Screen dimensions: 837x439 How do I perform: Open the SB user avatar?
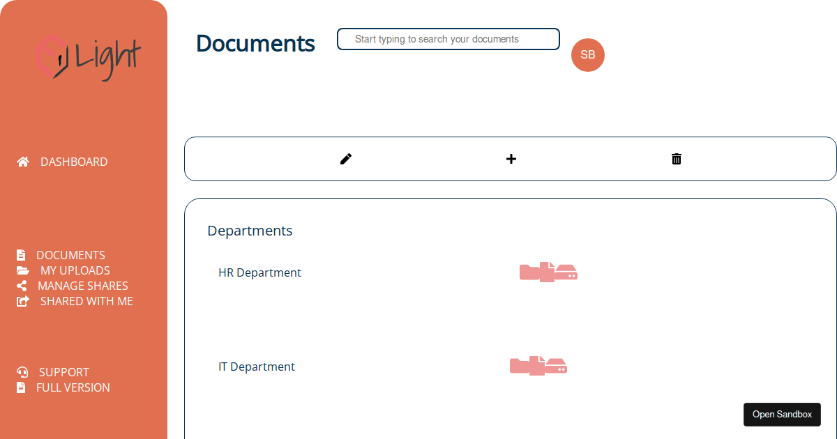pyautogui.click(x=588, y=55)
